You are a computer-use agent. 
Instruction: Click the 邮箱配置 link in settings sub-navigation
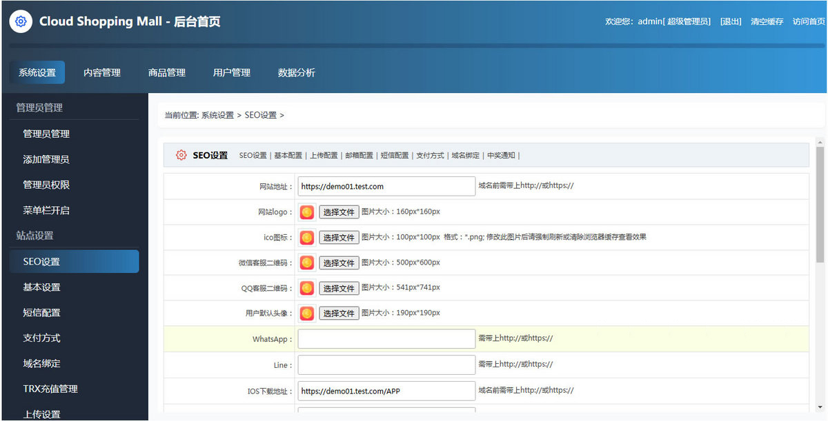coord(359,156)
